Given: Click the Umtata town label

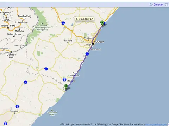Looking at the screenshot, I should pos(15,111).
